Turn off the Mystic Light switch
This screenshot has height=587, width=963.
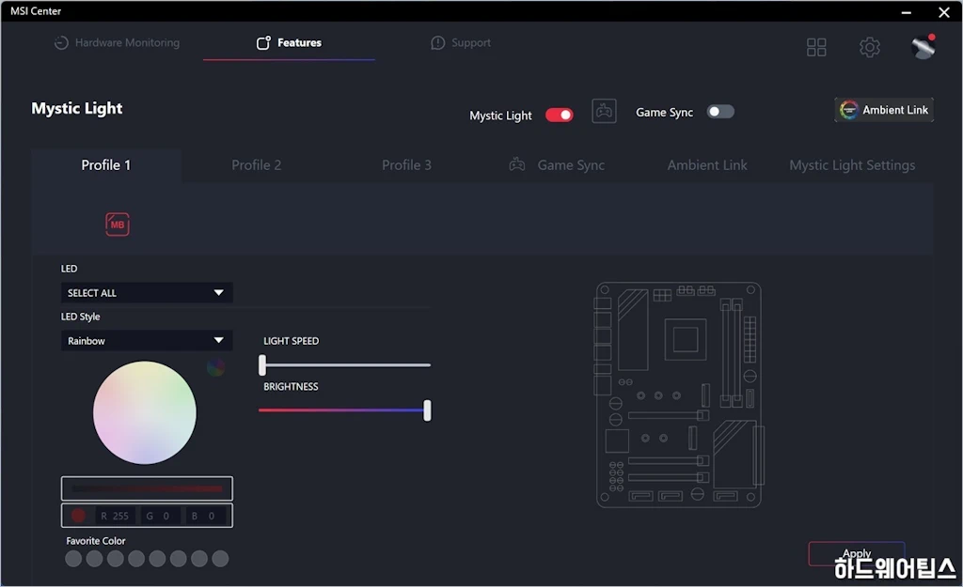(559, 115)
